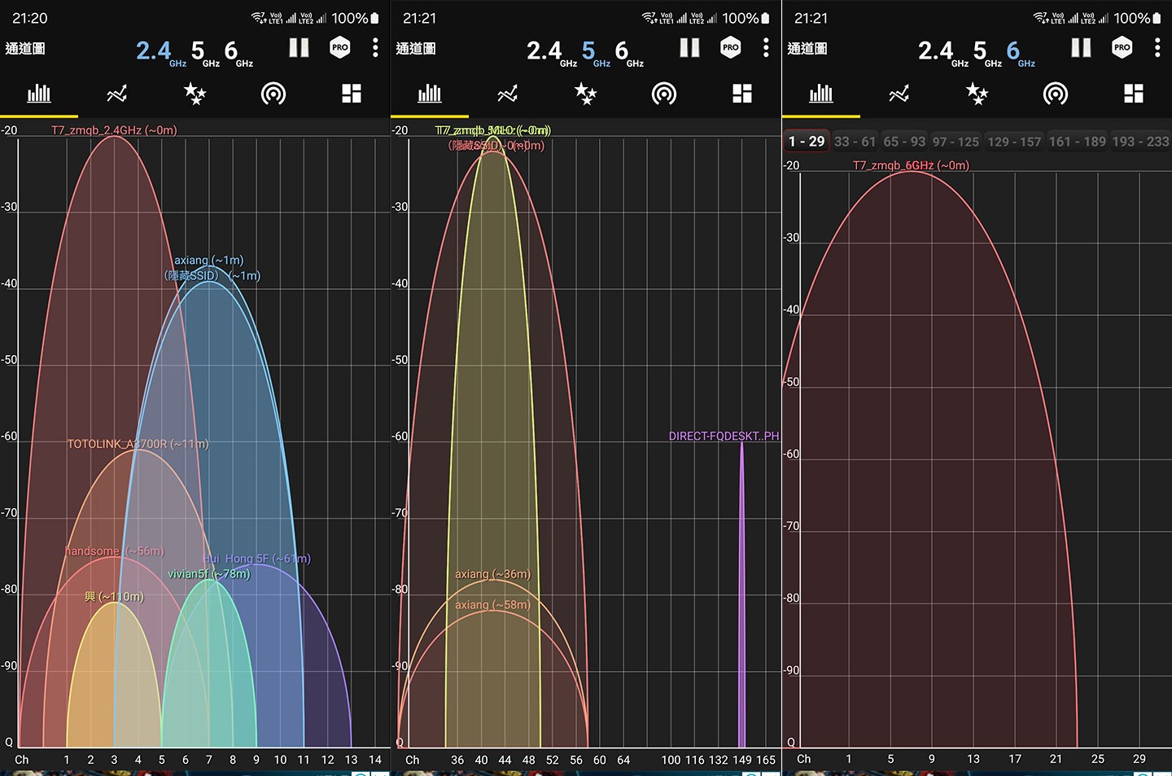The width and height of the screenshot is (1172, 776).
Task: Tap T7_zmqb_2.4GHz network label
Action: point(114,130)
